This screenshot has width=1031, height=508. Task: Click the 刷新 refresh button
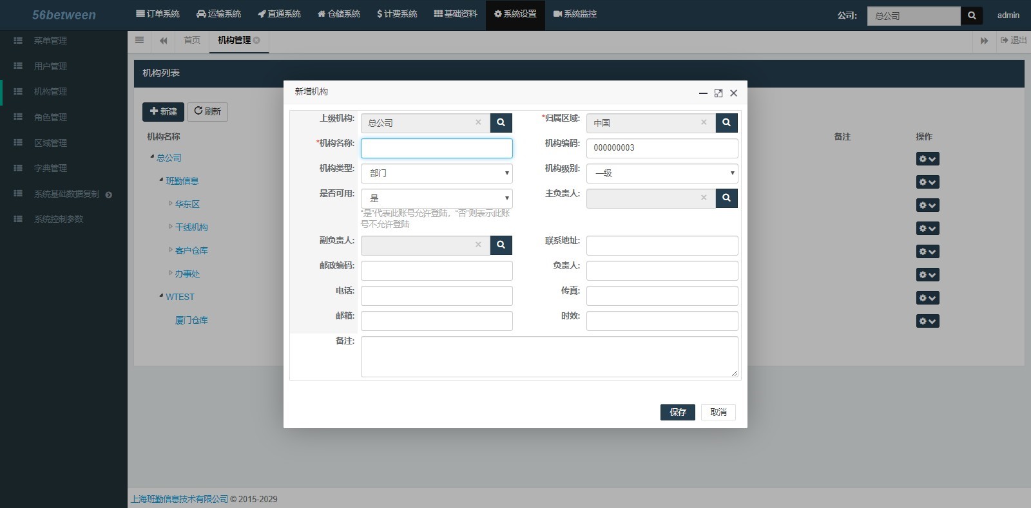click(x=207, y=111)
